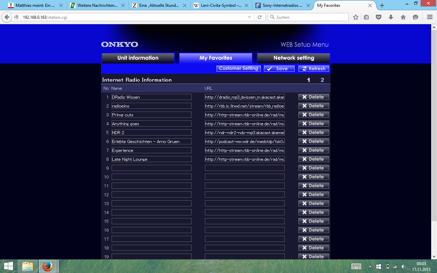The height and width of the screenshot is (273, 437).
Task: Open the volume icon in system tray
Action: [403, 266]
